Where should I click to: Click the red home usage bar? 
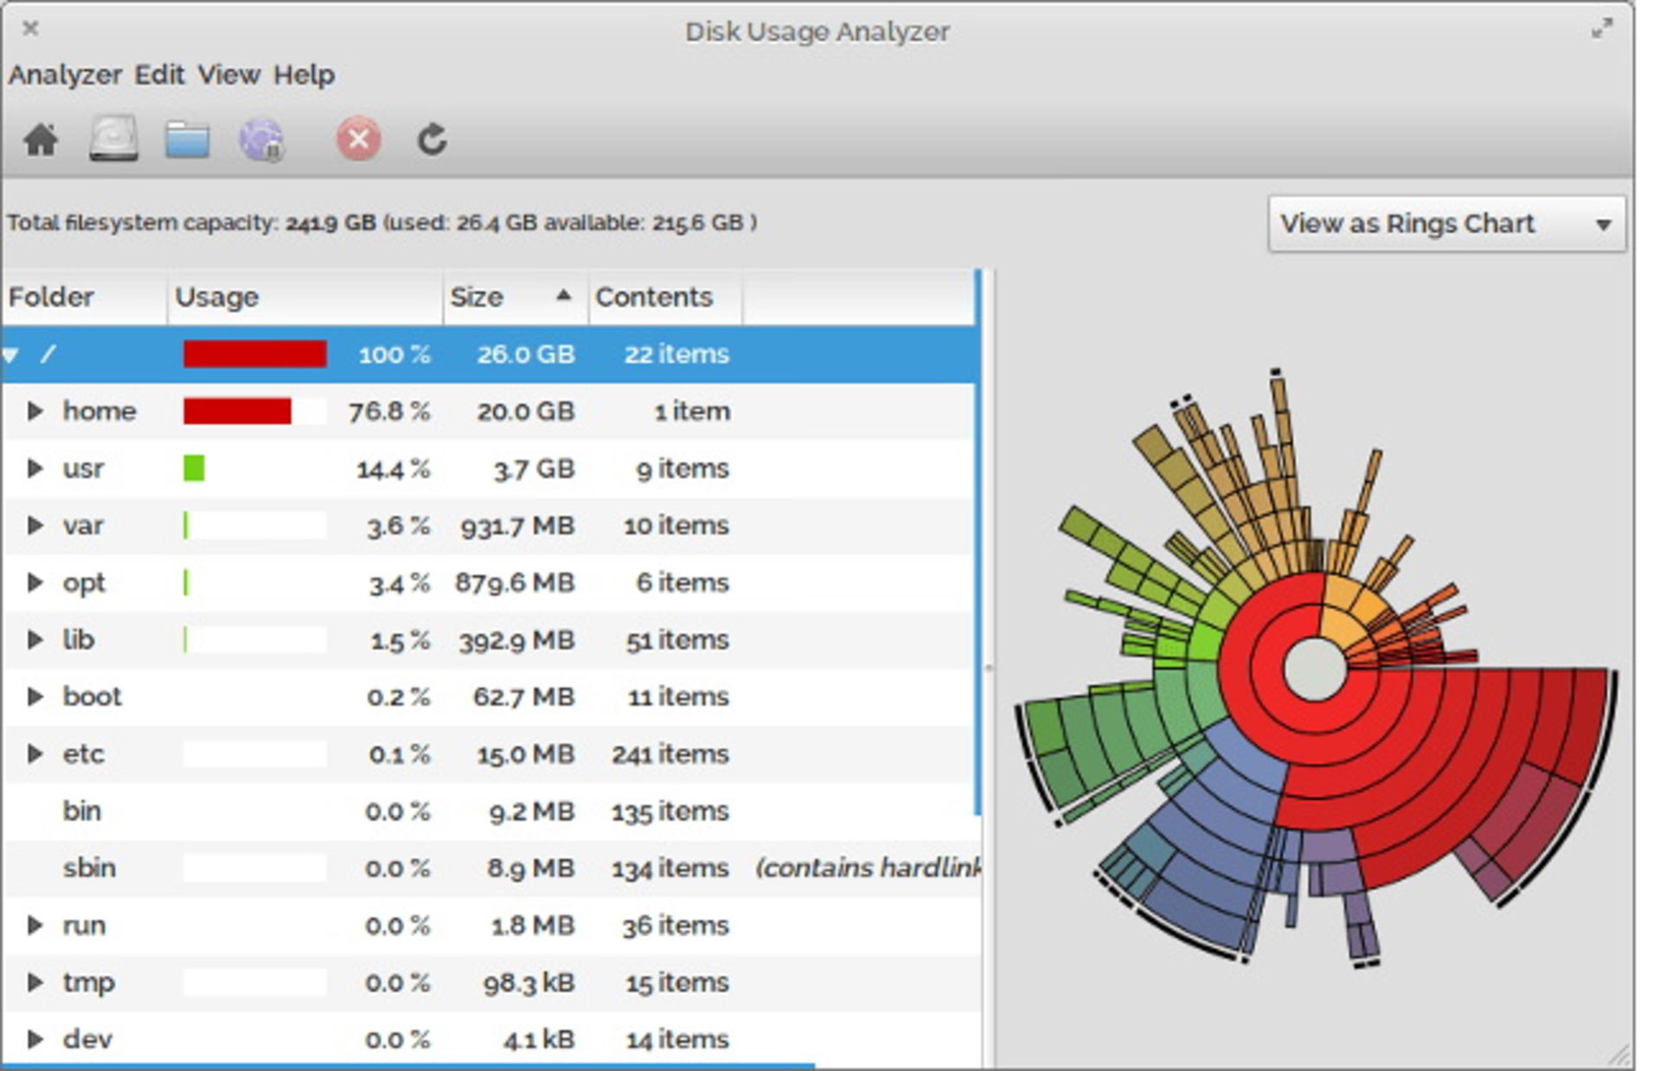click(237, 411)
